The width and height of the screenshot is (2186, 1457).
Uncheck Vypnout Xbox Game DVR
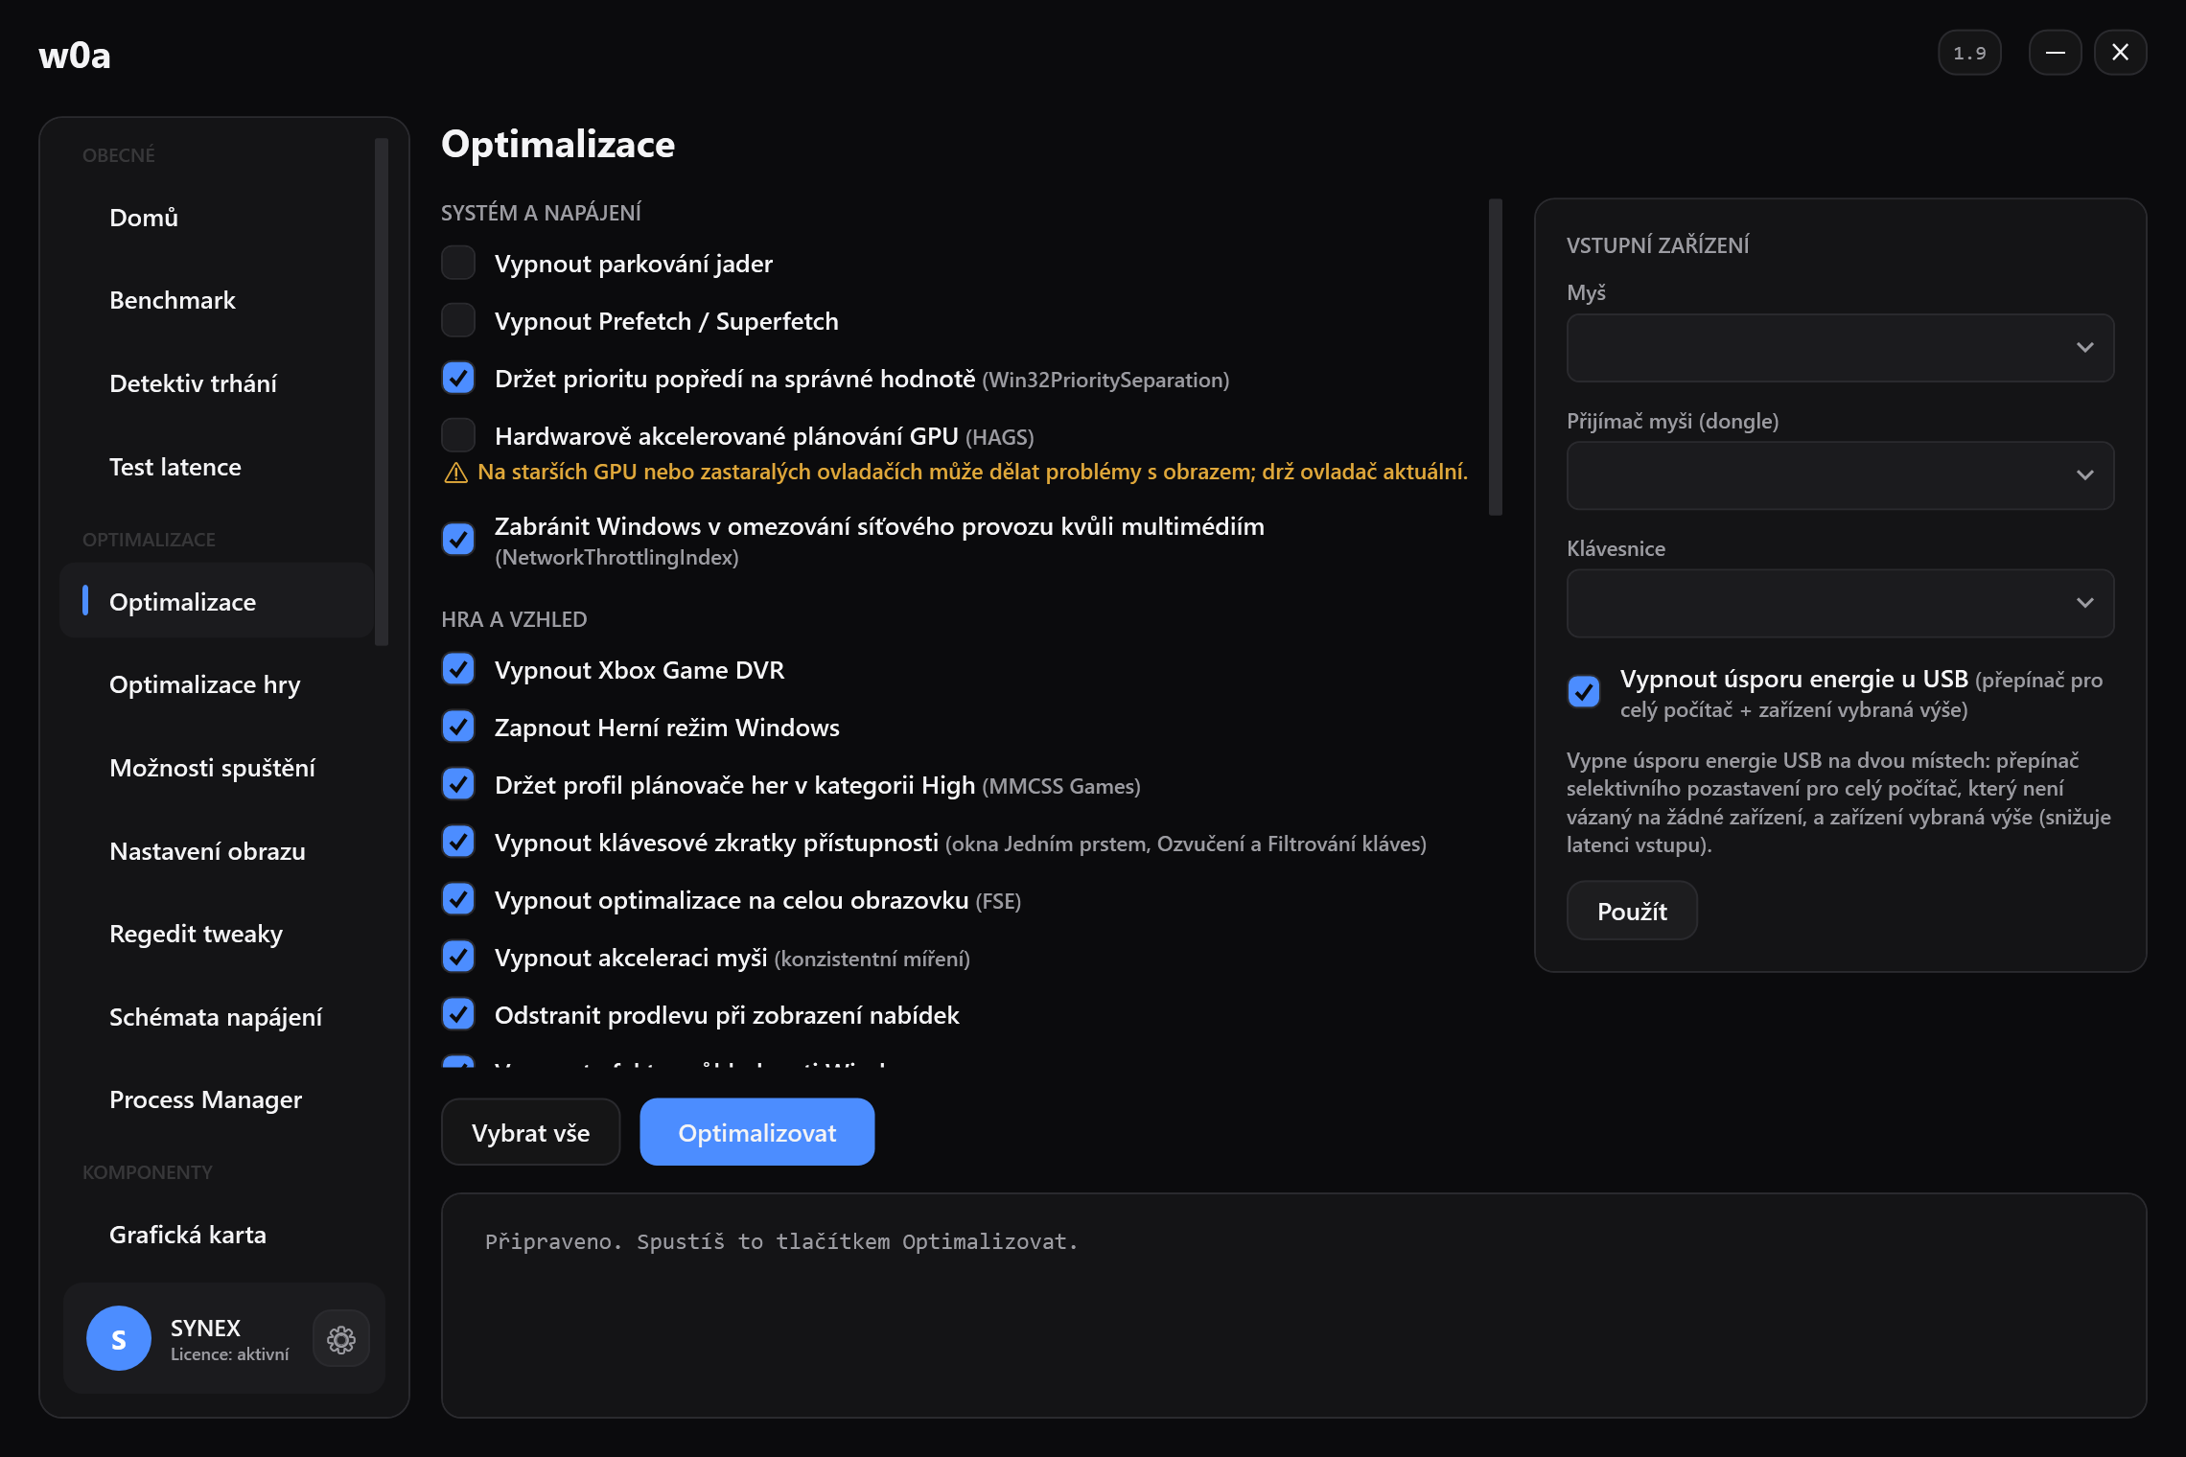(458, 669)
